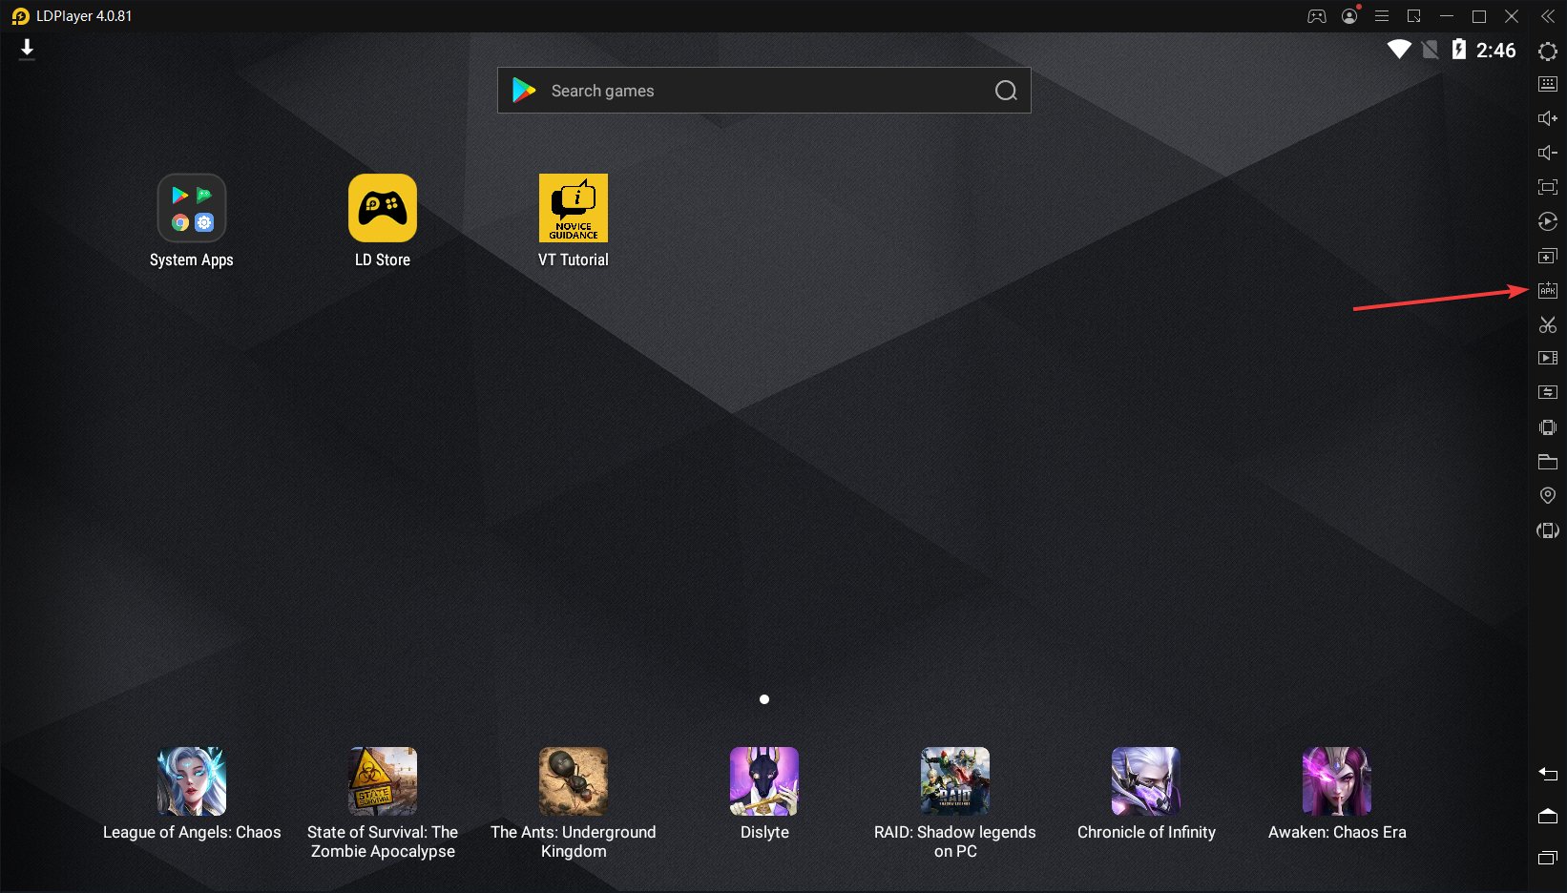Open the user account icon in title bar

[x=1349, y=16]
